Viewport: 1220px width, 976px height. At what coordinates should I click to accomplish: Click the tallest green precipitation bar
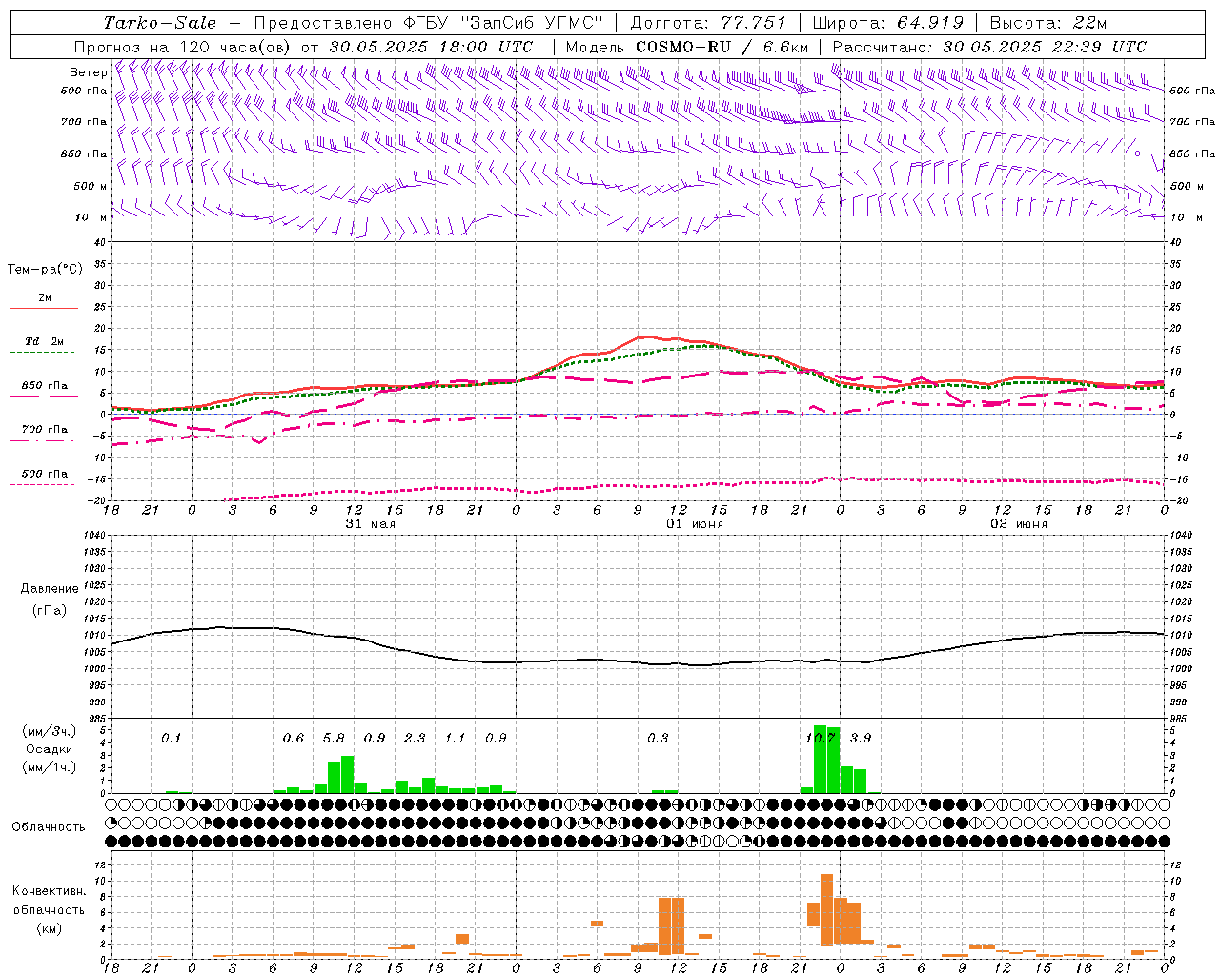[820, 759]
